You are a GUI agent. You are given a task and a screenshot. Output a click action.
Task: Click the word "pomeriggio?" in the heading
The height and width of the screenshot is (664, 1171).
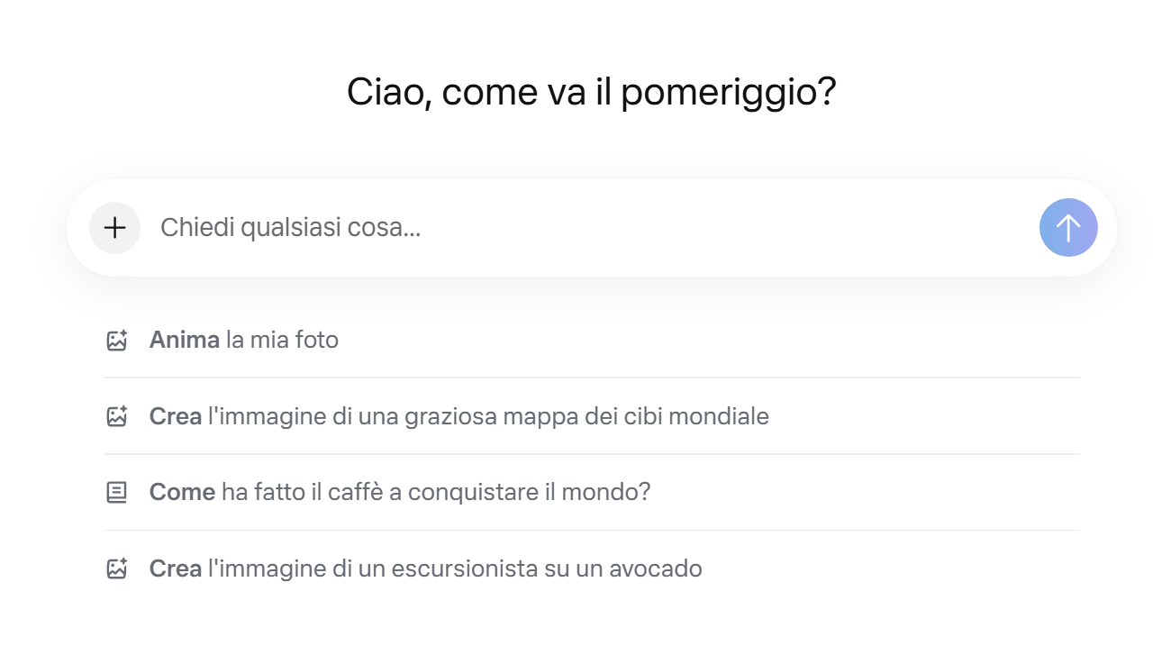click(x=729, y=93)
